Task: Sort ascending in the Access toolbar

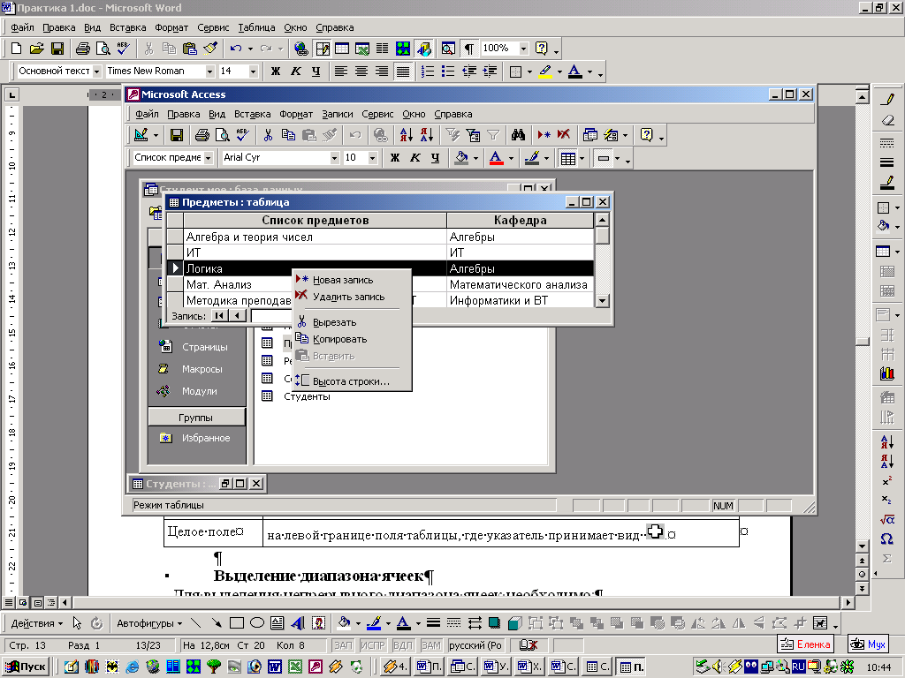Action: pos(407,135)
